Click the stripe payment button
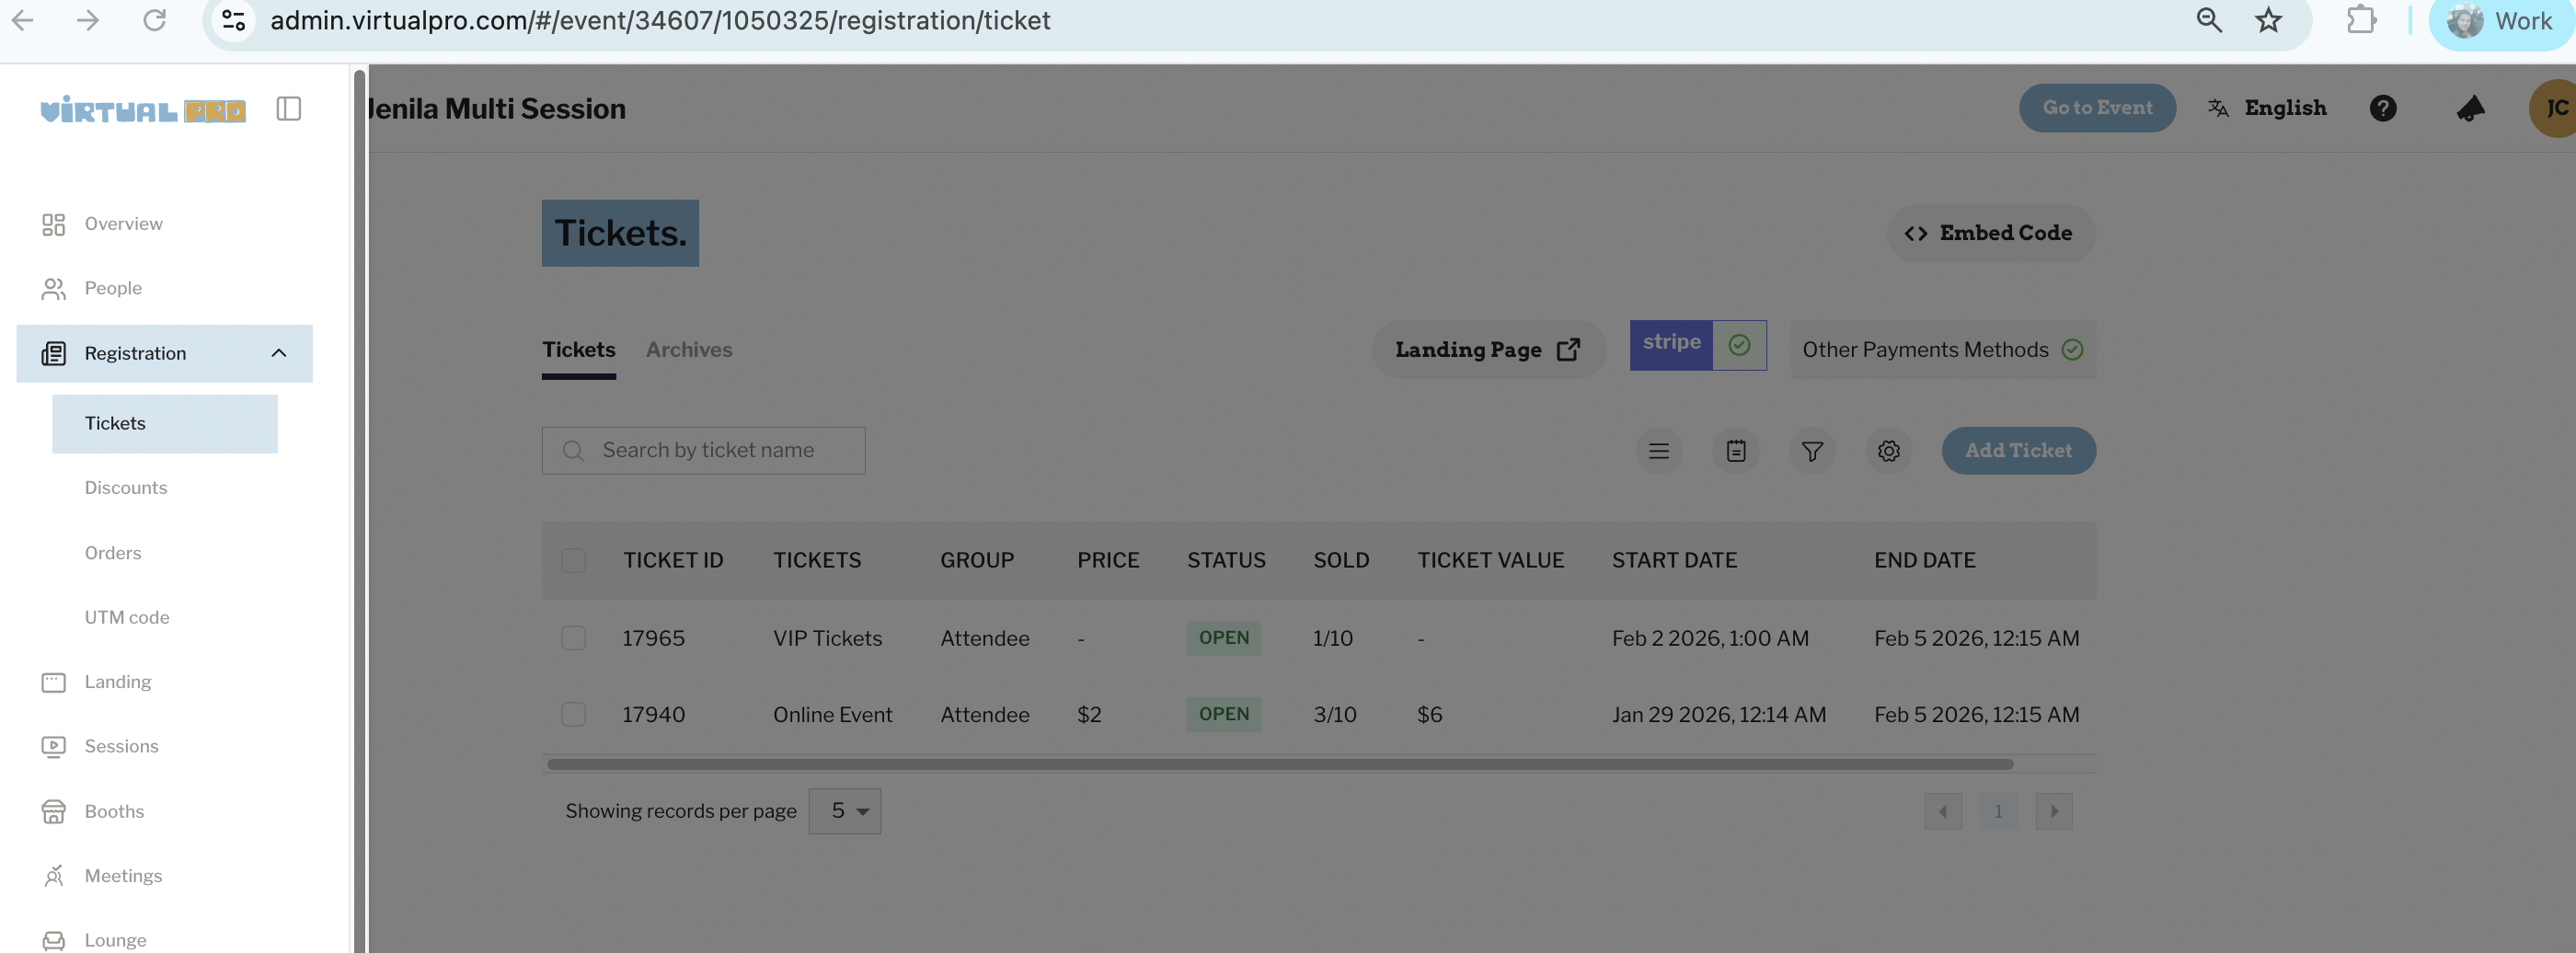Screen dimensions: 2576x953 point(1698,345)
